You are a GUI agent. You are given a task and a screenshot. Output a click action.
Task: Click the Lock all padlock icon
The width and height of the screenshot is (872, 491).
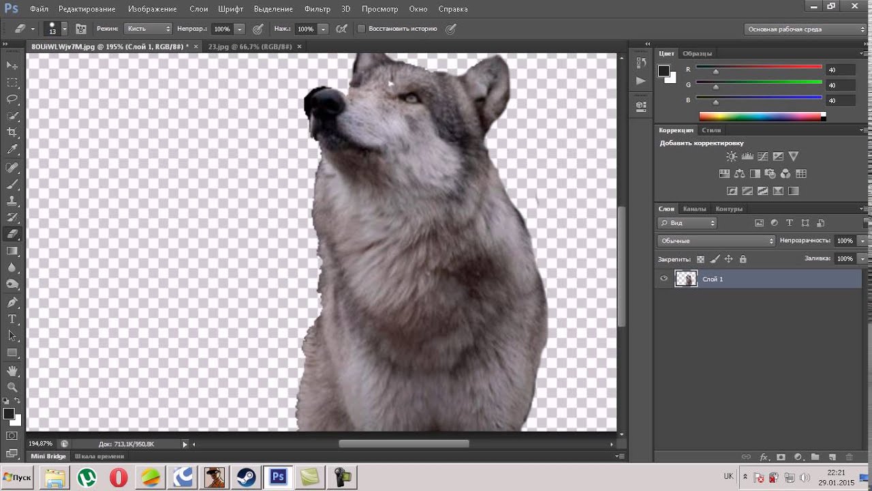point(743,259)
